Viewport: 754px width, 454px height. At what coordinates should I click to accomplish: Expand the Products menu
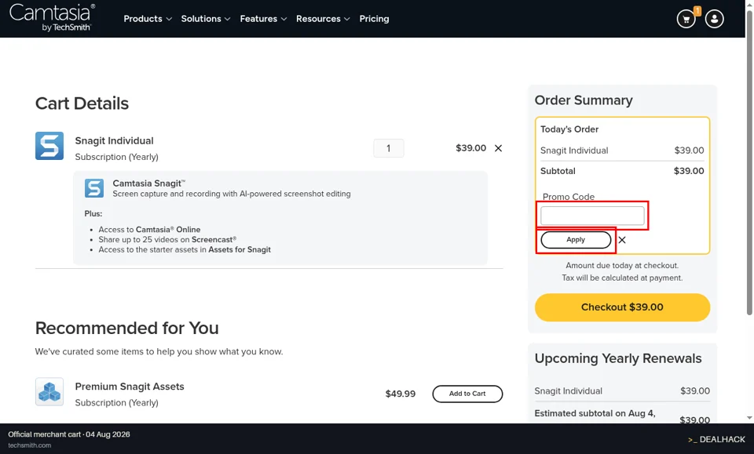pyautogui.click(x=148, y=19)
